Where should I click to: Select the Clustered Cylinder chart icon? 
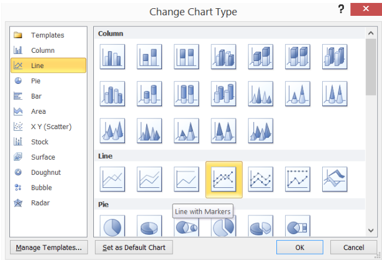tap(112, 94)
